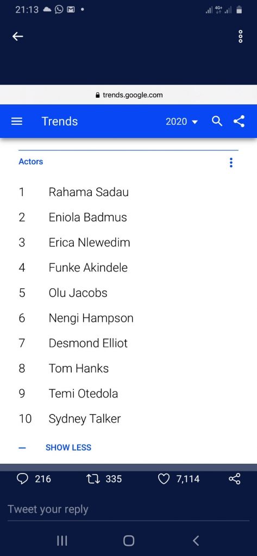Tap the trends.google.com address bar

coord(128,95)
